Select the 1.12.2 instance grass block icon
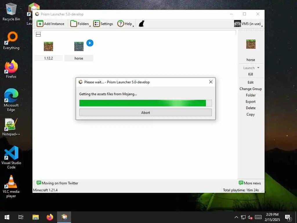 (48, 46)
